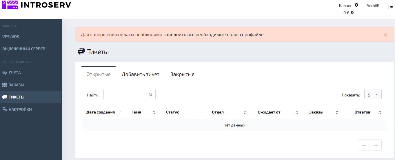This screenshot has height=160, width=395.
Task: Open the Показать rows-per-page dropdown
Action: click(x=373, y=95)
